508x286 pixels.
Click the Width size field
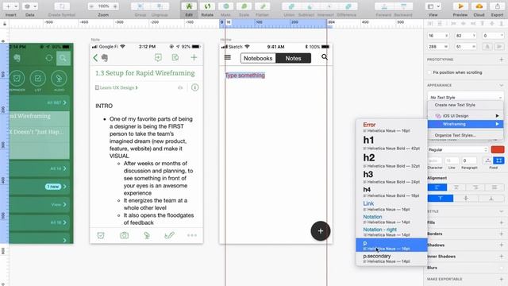(x=438, y=47)
